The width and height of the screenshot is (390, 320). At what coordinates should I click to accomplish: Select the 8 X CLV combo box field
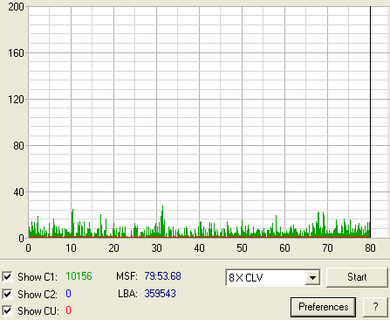273,277
